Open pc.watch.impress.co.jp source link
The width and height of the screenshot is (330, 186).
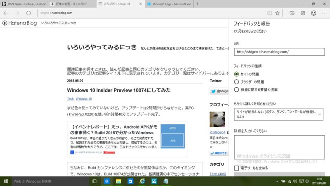coord(88,152)
